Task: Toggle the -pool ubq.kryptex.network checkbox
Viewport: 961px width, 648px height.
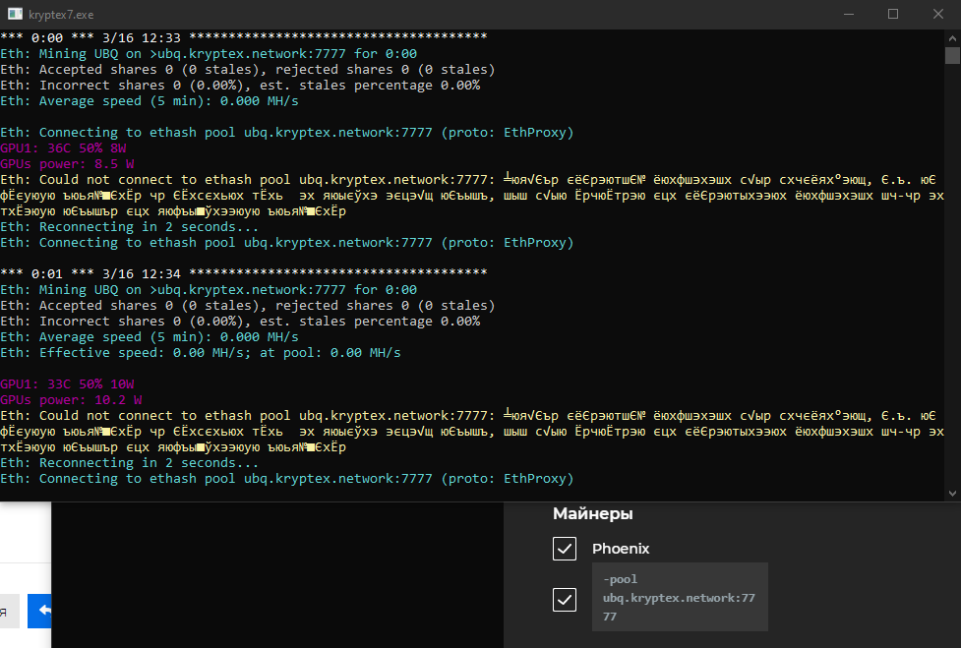Action: coord(565,600)
